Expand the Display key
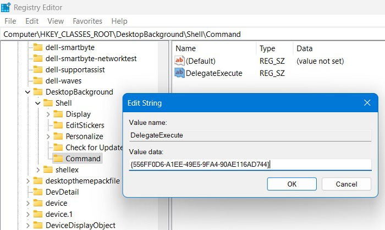Viewport: 385px width, 230px height. point(48,114)
